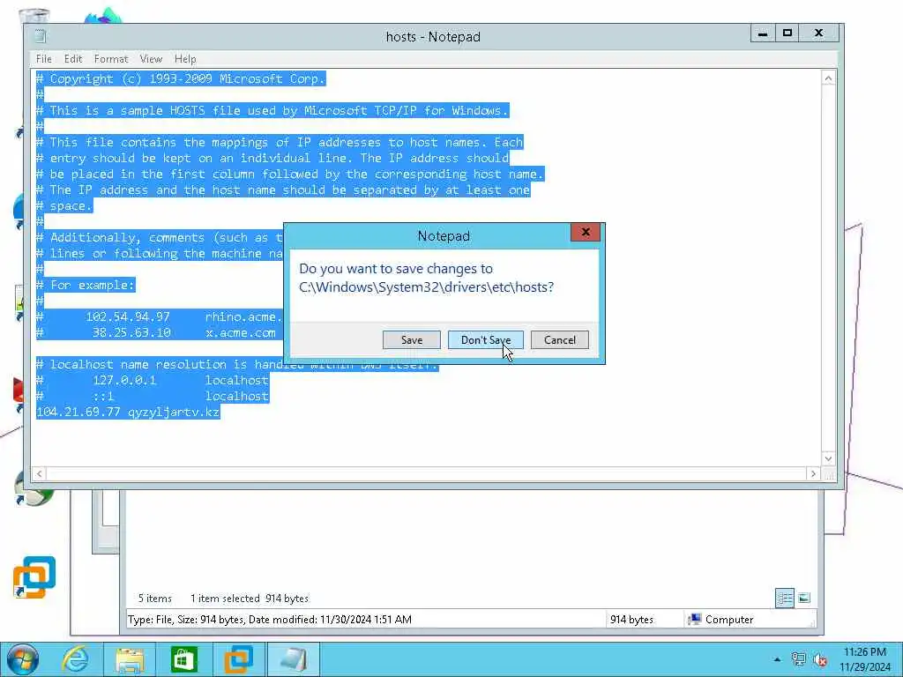Image resolution: width=903 pixels, height=677 pixels.
Task: Minimize the hosts Notepad window
Action: click(763, 33)
